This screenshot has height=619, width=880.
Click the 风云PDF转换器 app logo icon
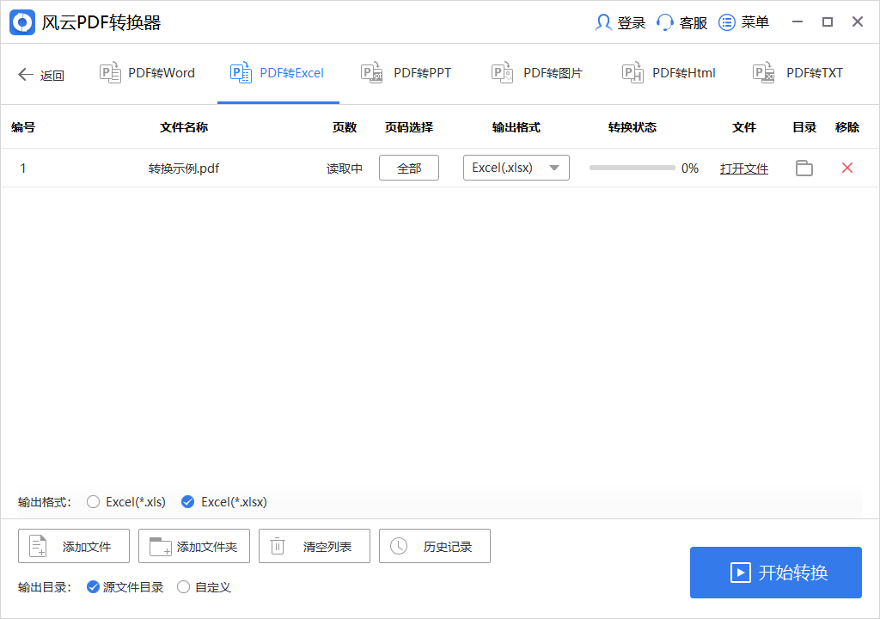(x=22, y=22)
